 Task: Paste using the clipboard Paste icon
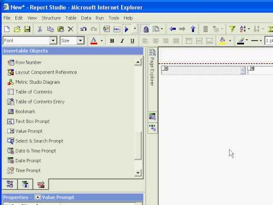point(61,29)
